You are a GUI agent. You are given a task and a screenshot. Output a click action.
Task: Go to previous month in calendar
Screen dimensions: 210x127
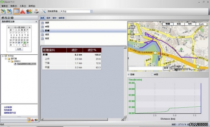[x=9, y=27]
